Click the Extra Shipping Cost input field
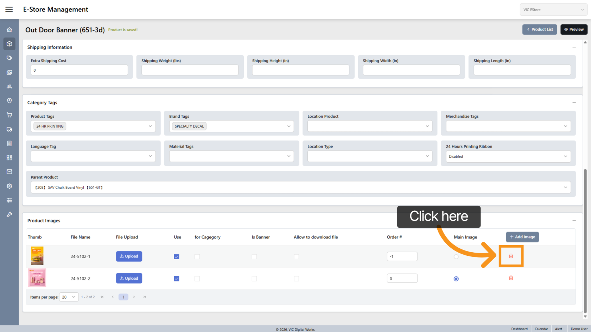 click(79, 70)
